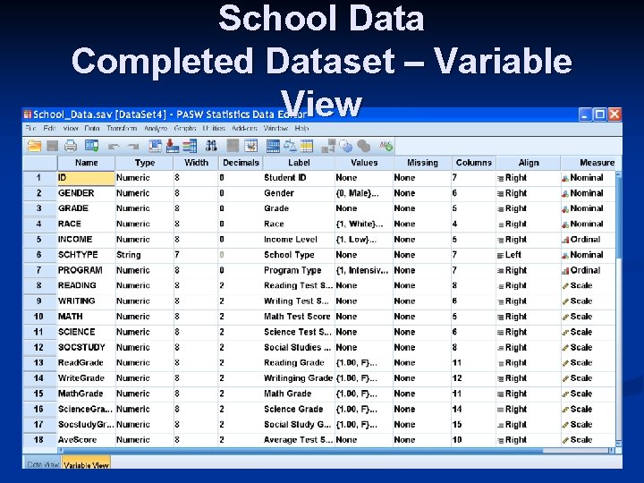Click the Scale measure cell for MATH
The height and width of the screenshot is (483, 644).
coord(589,317)
